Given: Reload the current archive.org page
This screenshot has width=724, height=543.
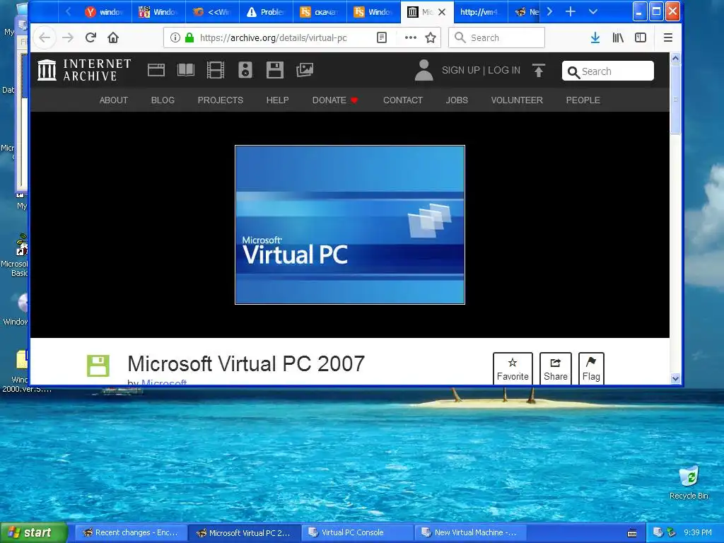Looking at the screenshot, I should coord(90,38).
